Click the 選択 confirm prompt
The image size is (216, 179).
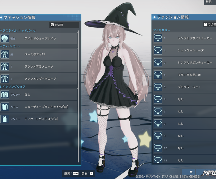71,174
